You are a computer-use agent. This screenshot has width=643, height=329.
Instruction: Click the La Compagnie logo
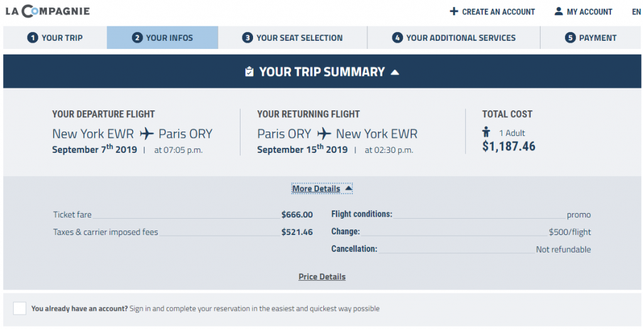pyautogui.click(x=48, y=11)
